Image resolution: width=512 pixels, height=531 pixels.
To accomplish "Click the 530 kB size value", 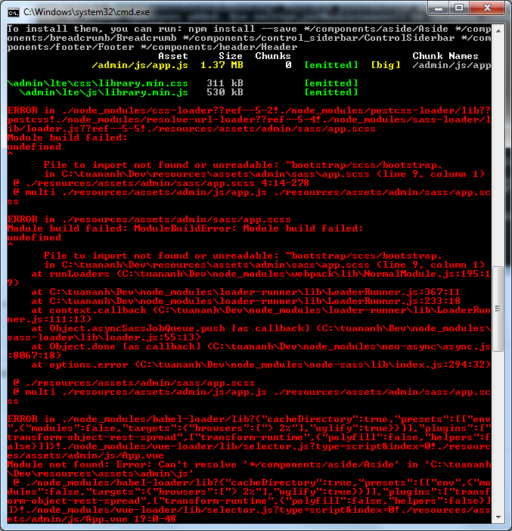I will tap(225, 92).
